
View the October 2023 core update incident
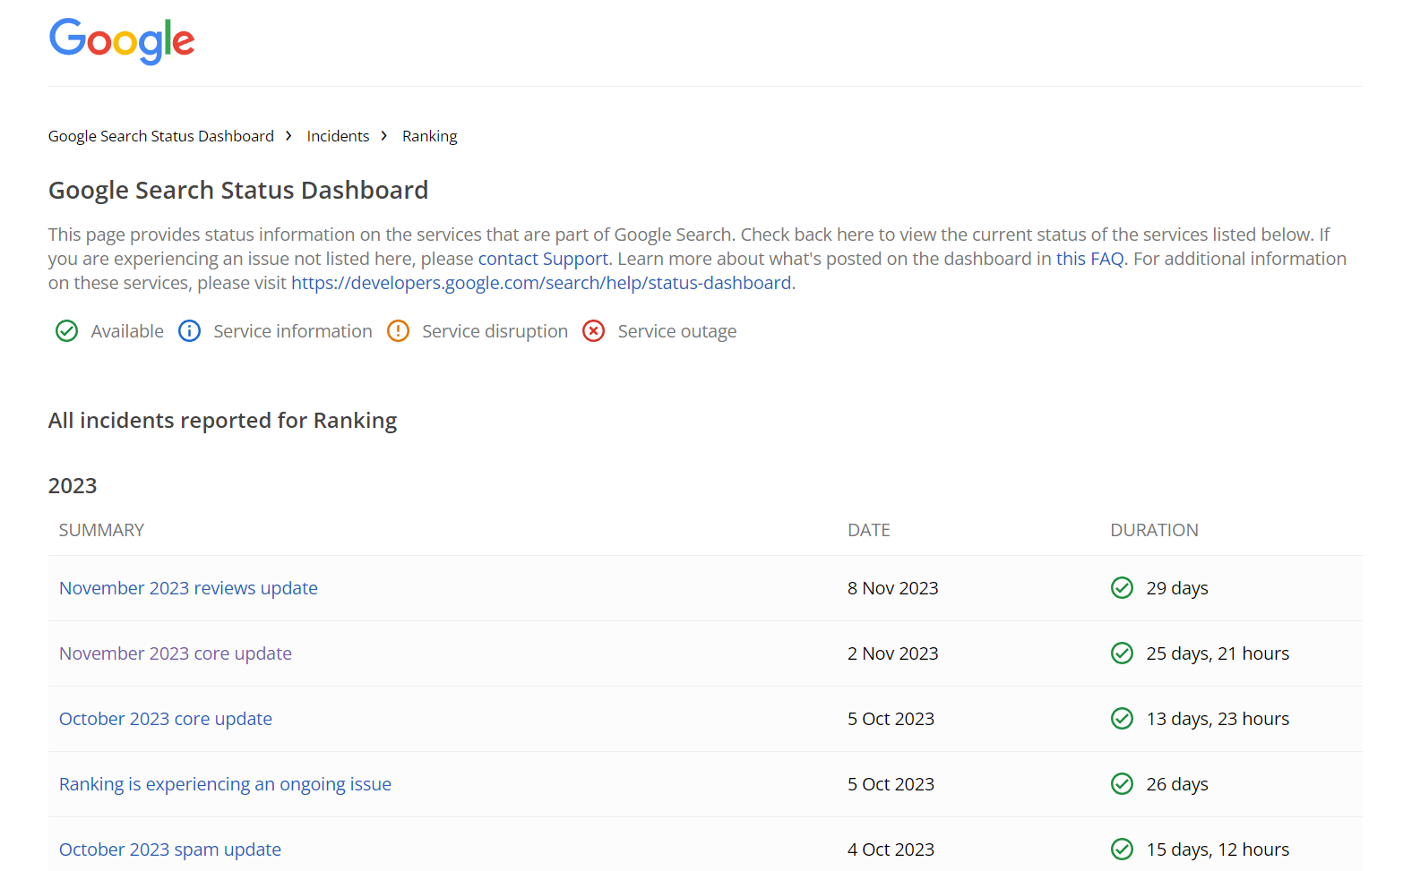click(166, 719)
